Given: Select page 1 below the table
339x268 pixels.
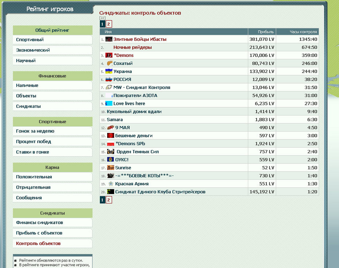Looking at the screenshot, I should (x=102, y=200).
